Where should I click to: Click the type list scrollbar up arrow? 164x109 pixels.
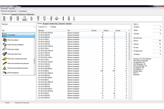click(34, 39)
